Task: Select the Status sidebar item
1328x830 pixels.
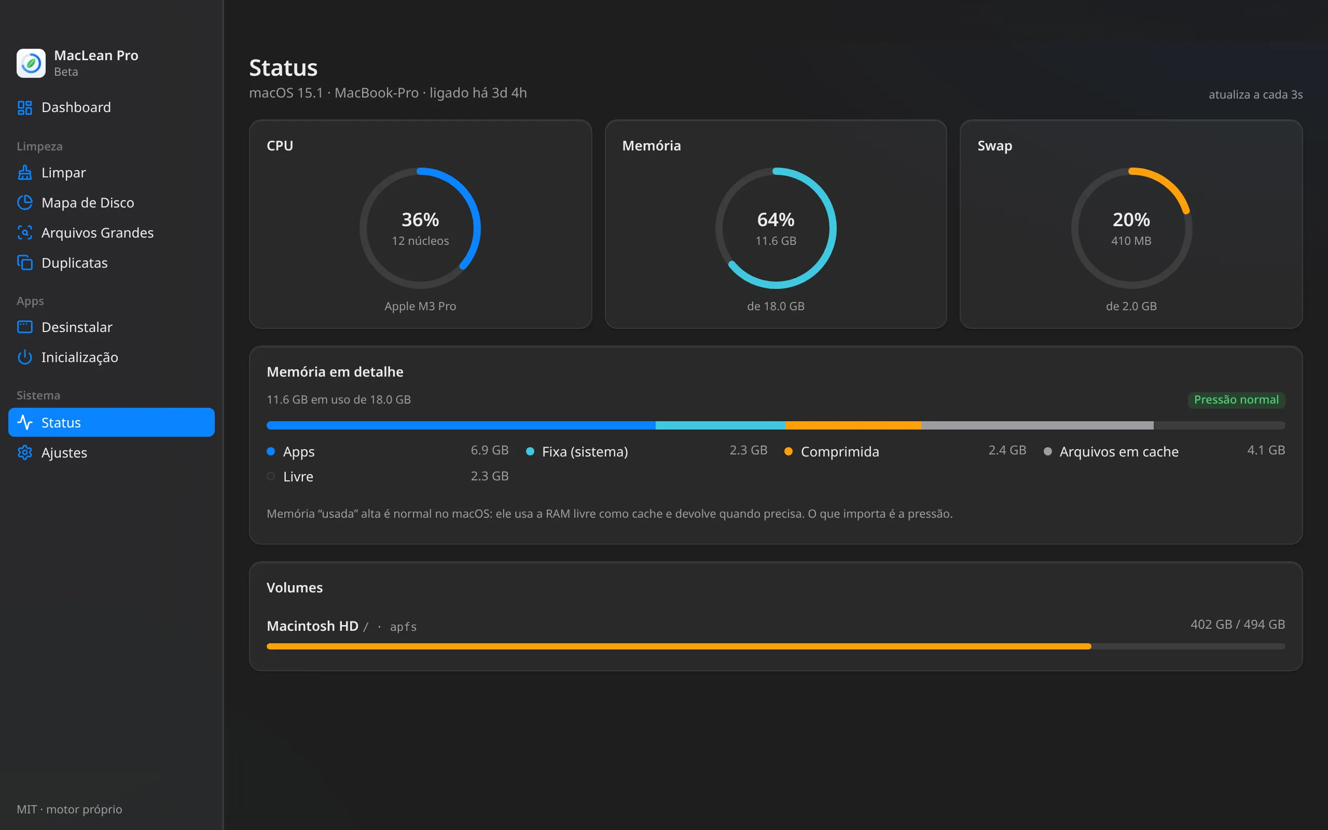Action: tap(112, 422)
